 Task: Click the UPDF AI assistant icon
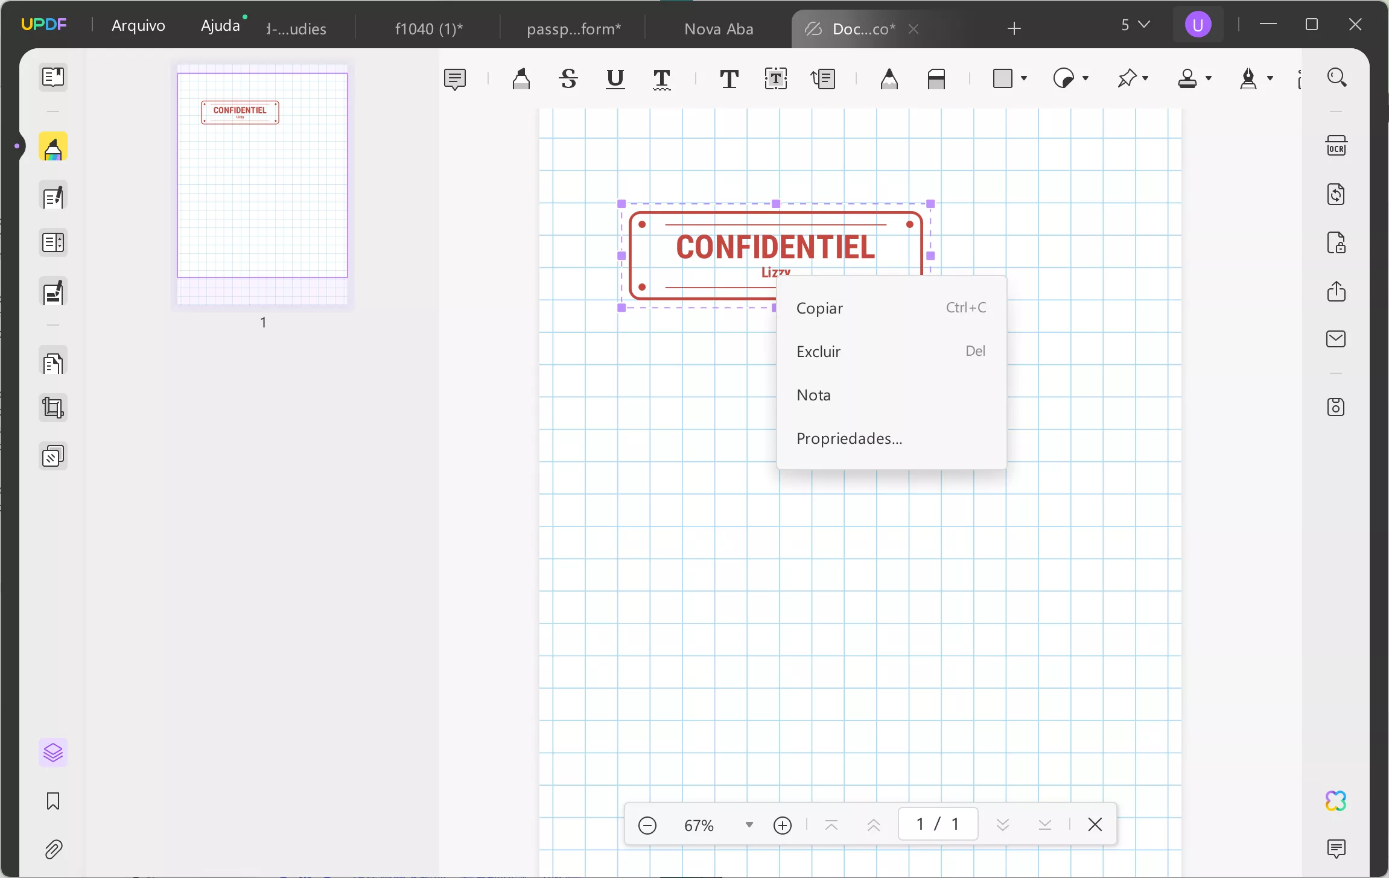click(1336, 801)
